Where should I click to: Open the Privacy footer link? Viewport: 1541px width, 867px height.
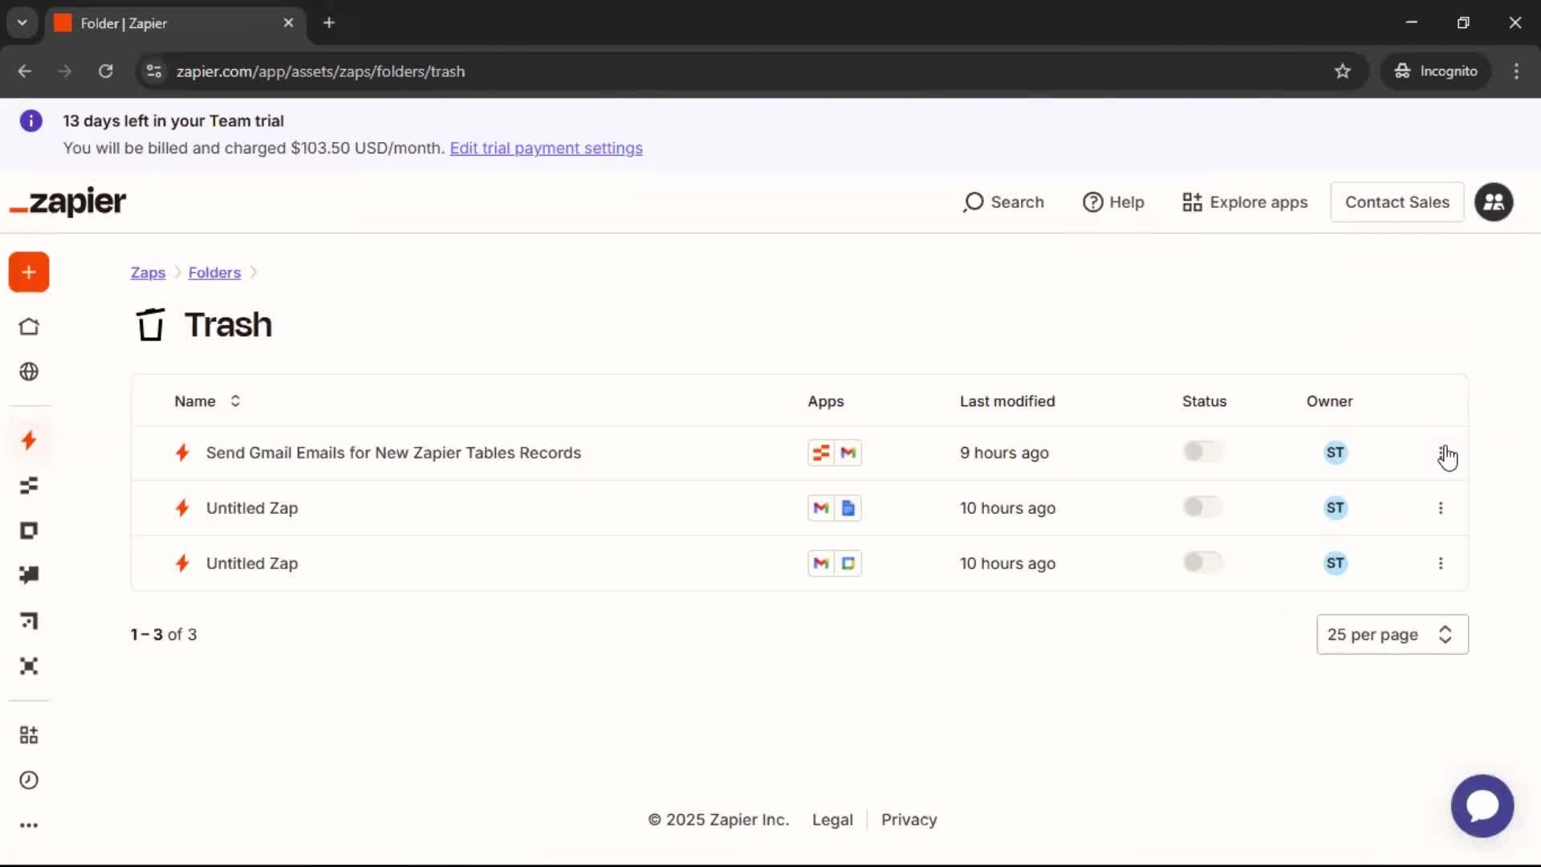point(909,820)
